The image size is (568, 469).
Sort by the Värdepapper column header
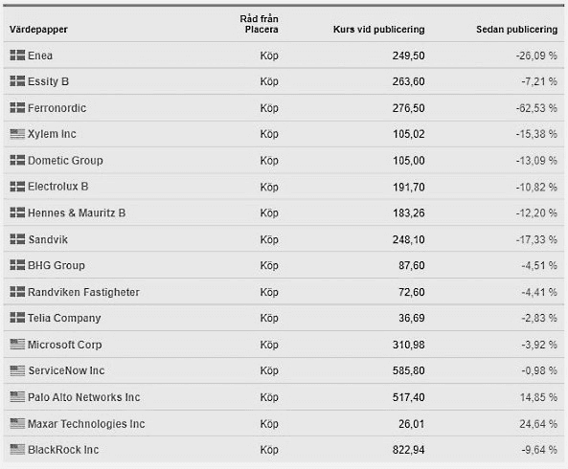click(x=38, y=30)
